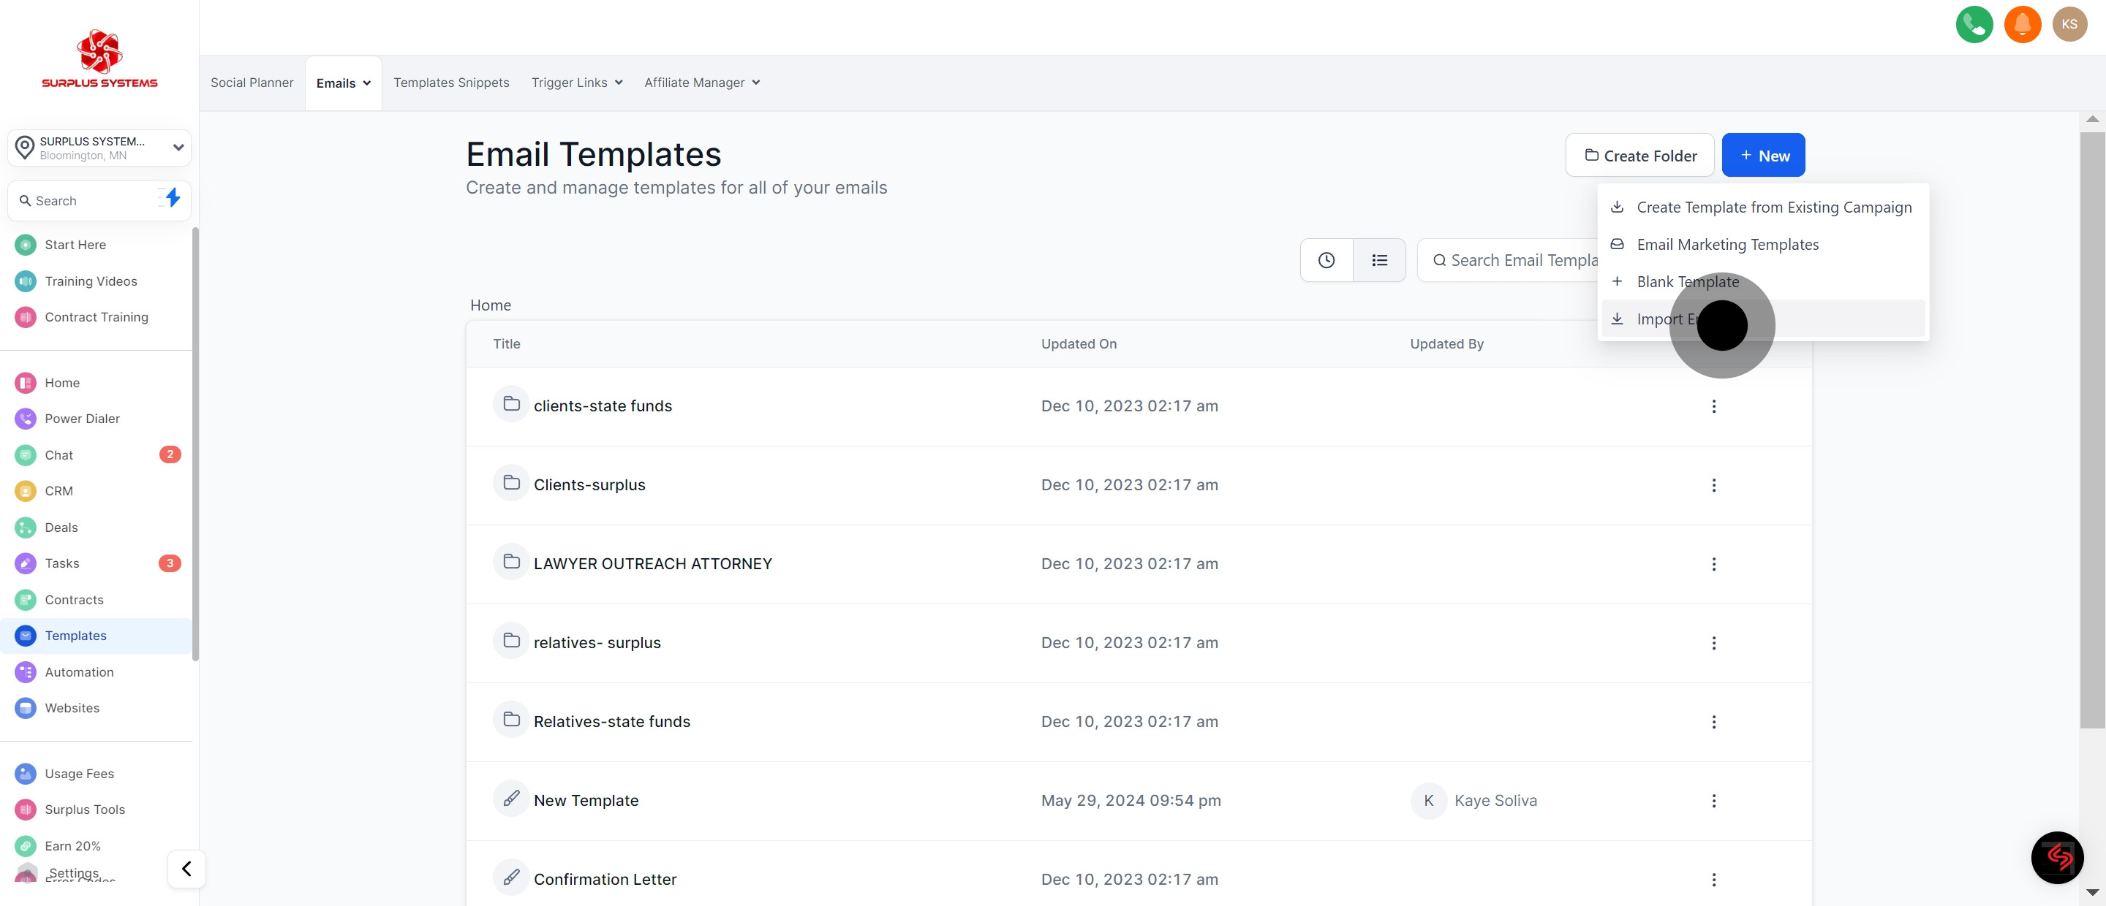Open kebab menu for New Template row

tap(1713, 802)
